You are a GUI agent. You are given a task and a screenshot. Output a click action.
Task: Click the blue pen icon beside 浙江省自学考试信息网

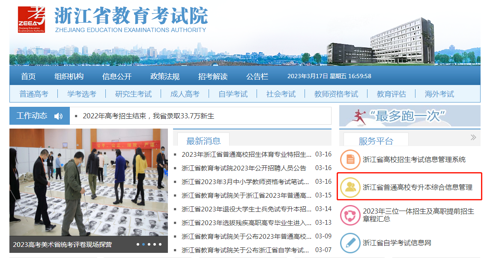[x=350, y=243]
